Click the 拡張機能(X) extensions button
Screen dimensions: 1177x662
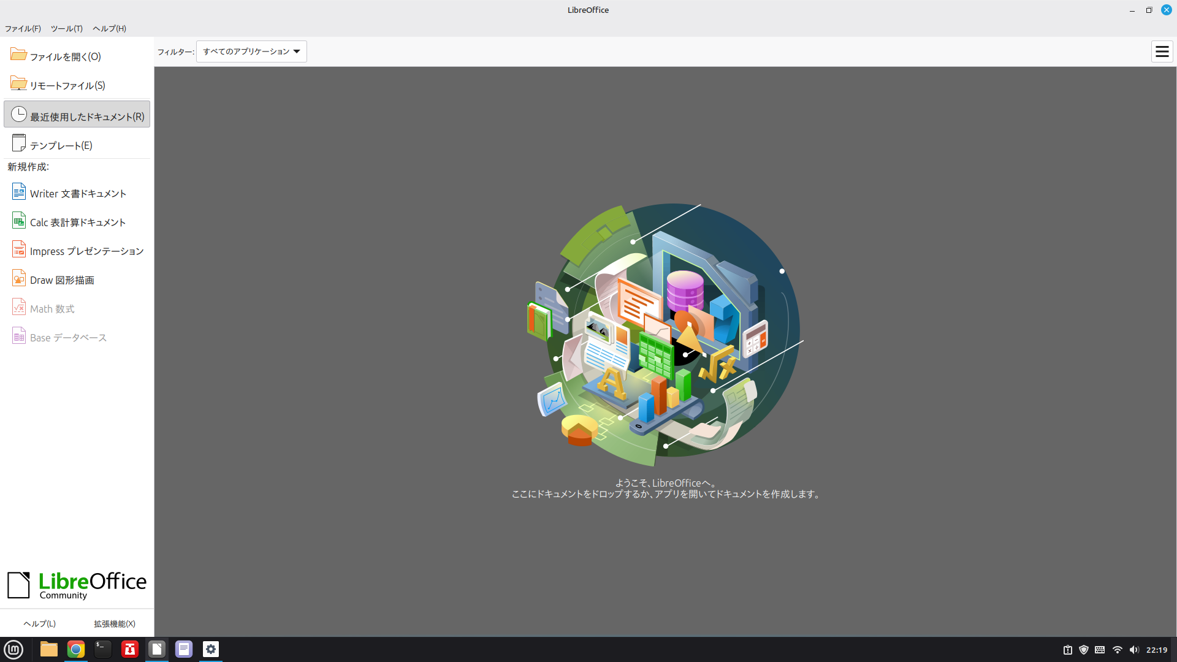[x=115, y=623]
